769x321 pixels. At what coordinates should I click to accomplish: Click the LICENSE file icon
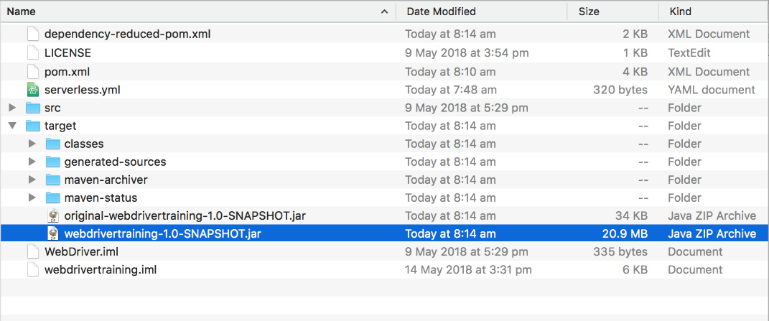point(32,52)
